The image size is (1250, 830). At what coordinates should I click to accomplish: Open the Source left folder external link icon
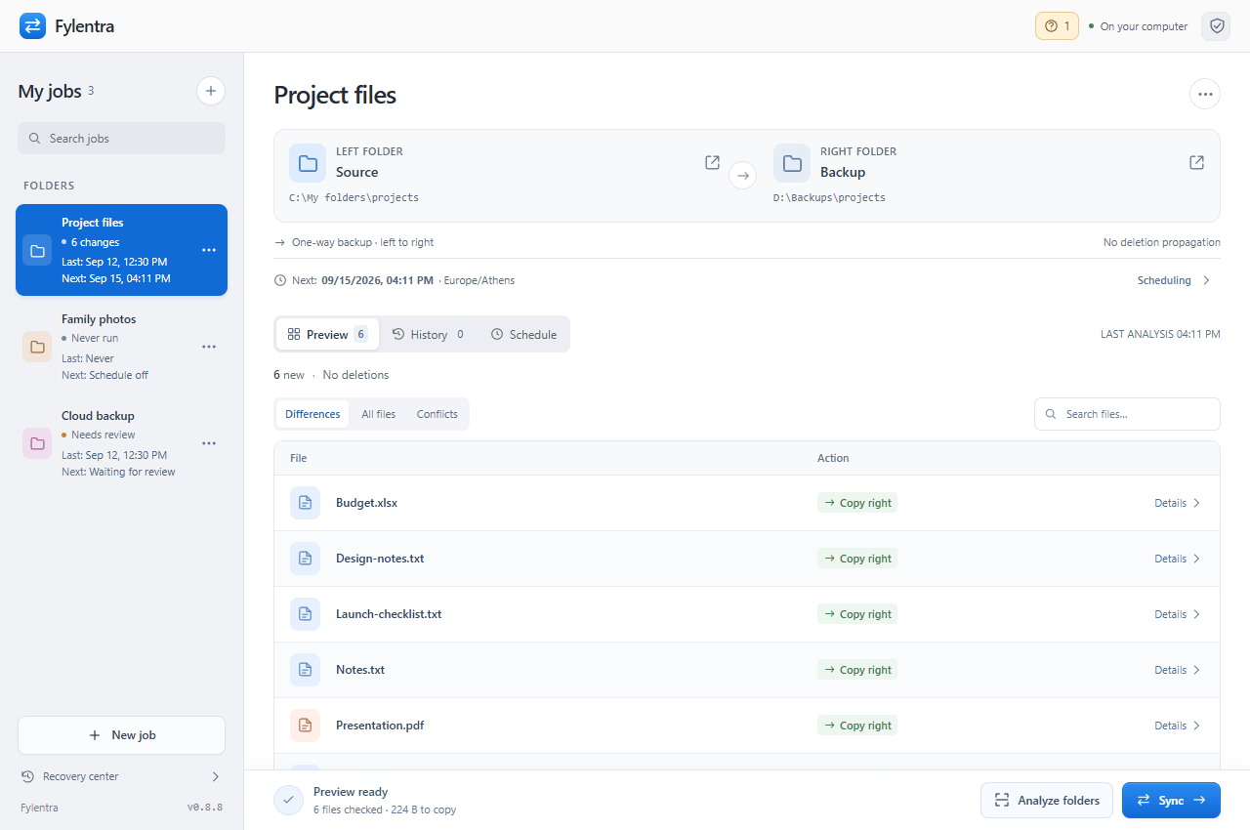[x=712, y=162]
